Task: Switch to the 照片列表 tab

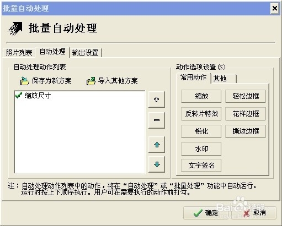Action: click(x=19, y=53)
